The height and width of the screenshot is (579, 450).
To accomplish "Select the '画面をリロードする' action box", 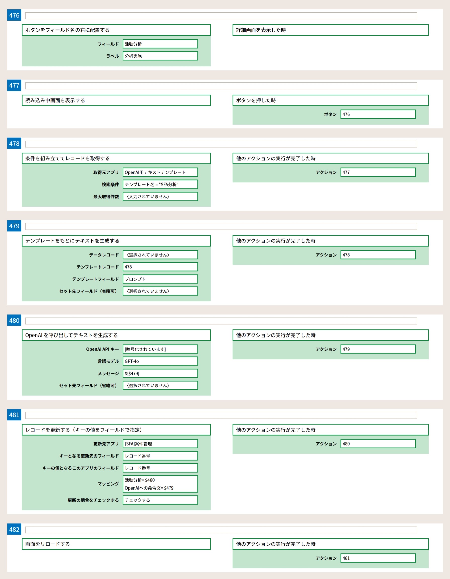I will pos(116,544).
